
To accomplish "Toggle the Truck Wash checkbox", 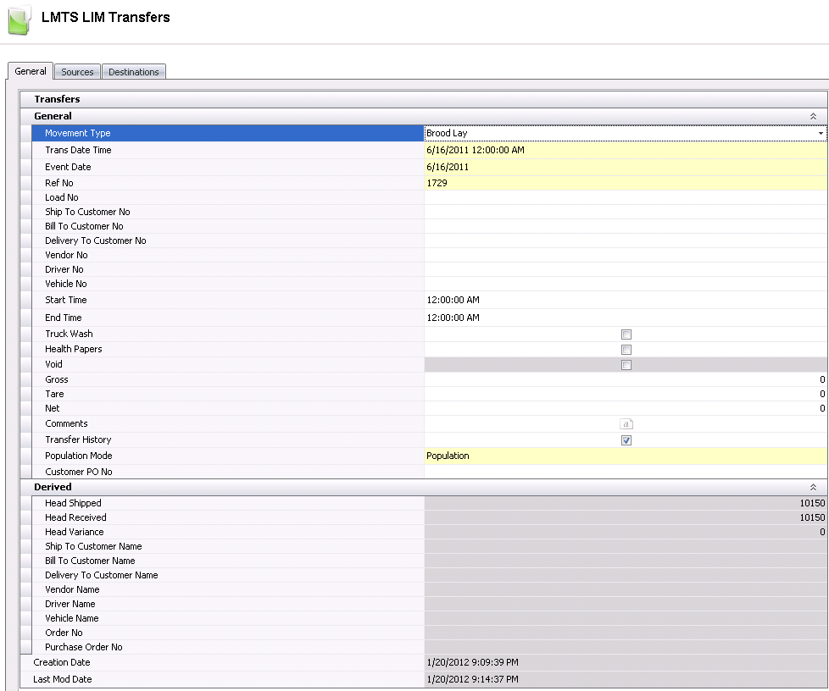I will [626, 334].
